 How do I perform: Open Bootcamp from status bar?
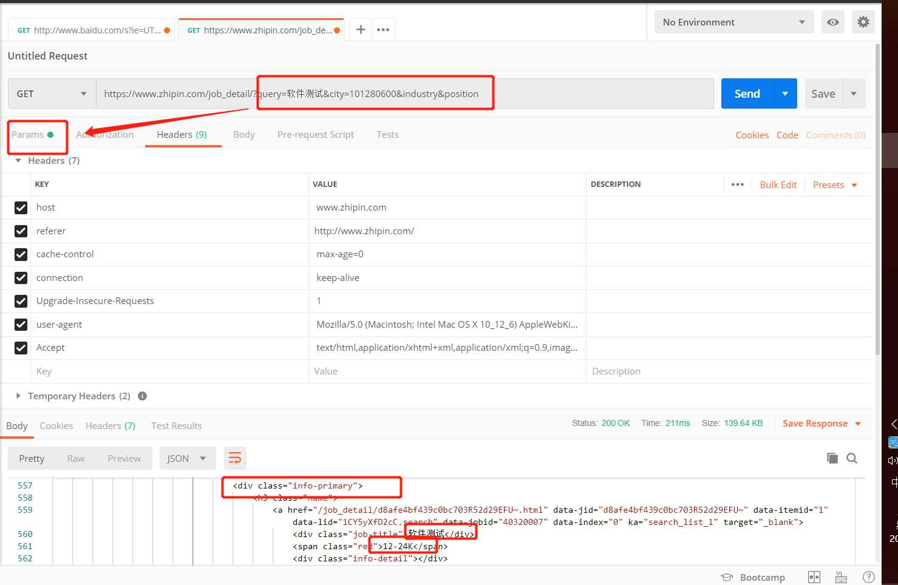753,577
